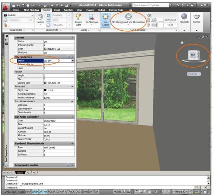Toggle ORTHO mode in status bar
The width and height of the screenshot is (215, 195).
point(43,191)
